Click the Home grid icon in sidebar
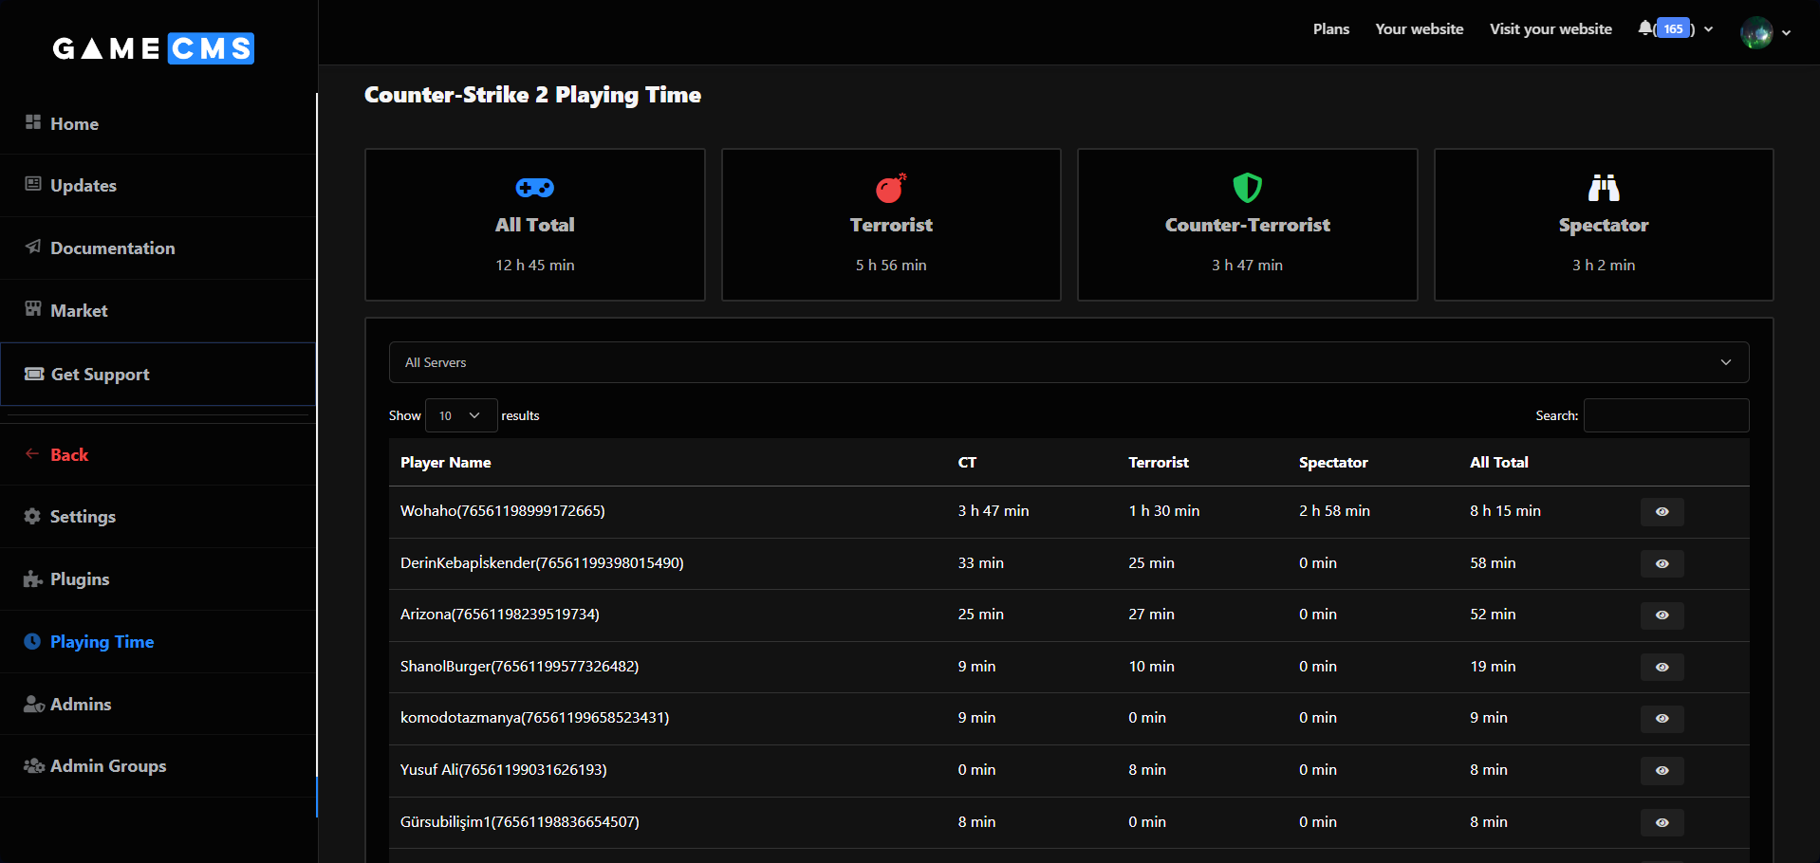The width and height of the screenshot is (1820, 863). [x=33, y=122]
